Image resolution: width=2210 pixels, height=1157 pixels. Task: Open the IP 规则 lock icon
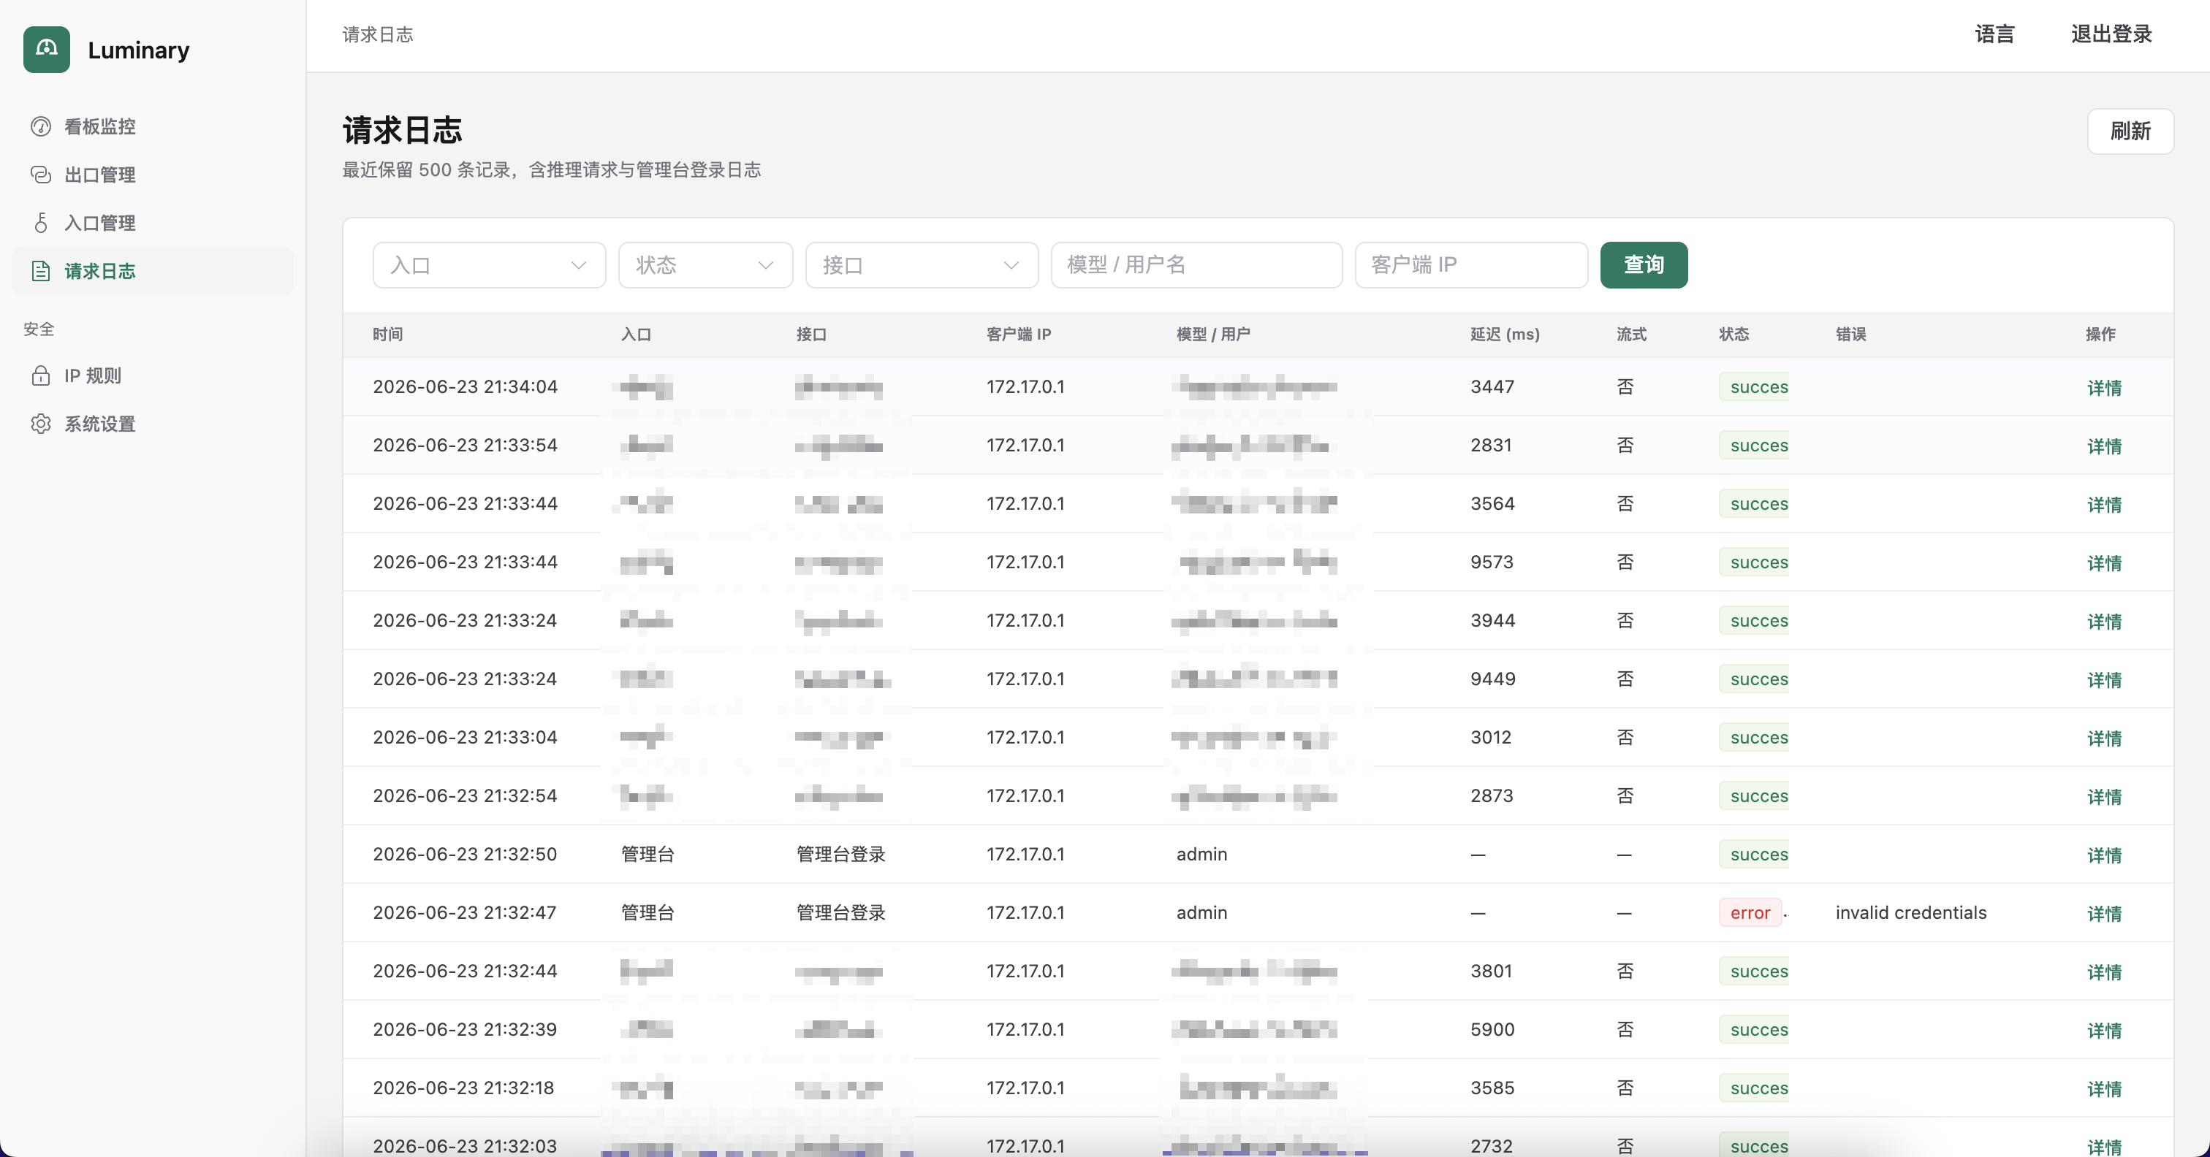tap(40, 375)
